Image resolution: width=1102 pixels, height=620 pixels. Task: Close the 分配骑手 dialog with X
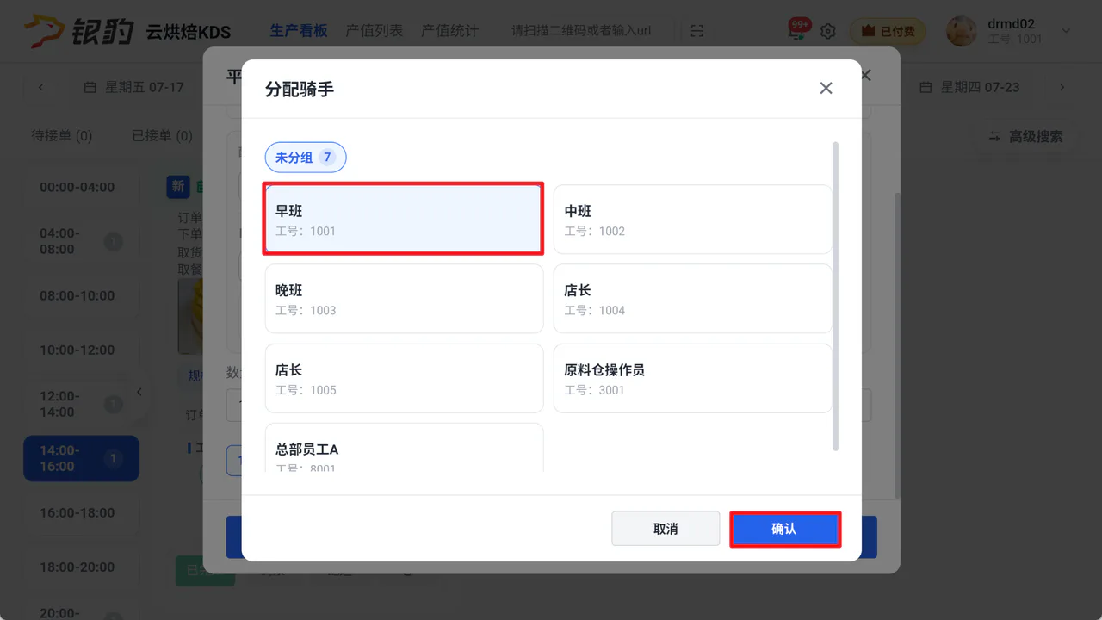coord(826,88)
